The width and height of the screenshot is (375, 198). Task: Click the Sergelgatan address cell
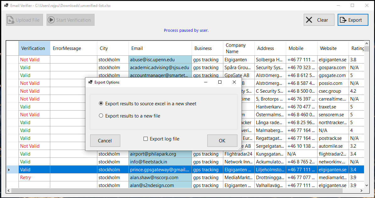point(270,146)
